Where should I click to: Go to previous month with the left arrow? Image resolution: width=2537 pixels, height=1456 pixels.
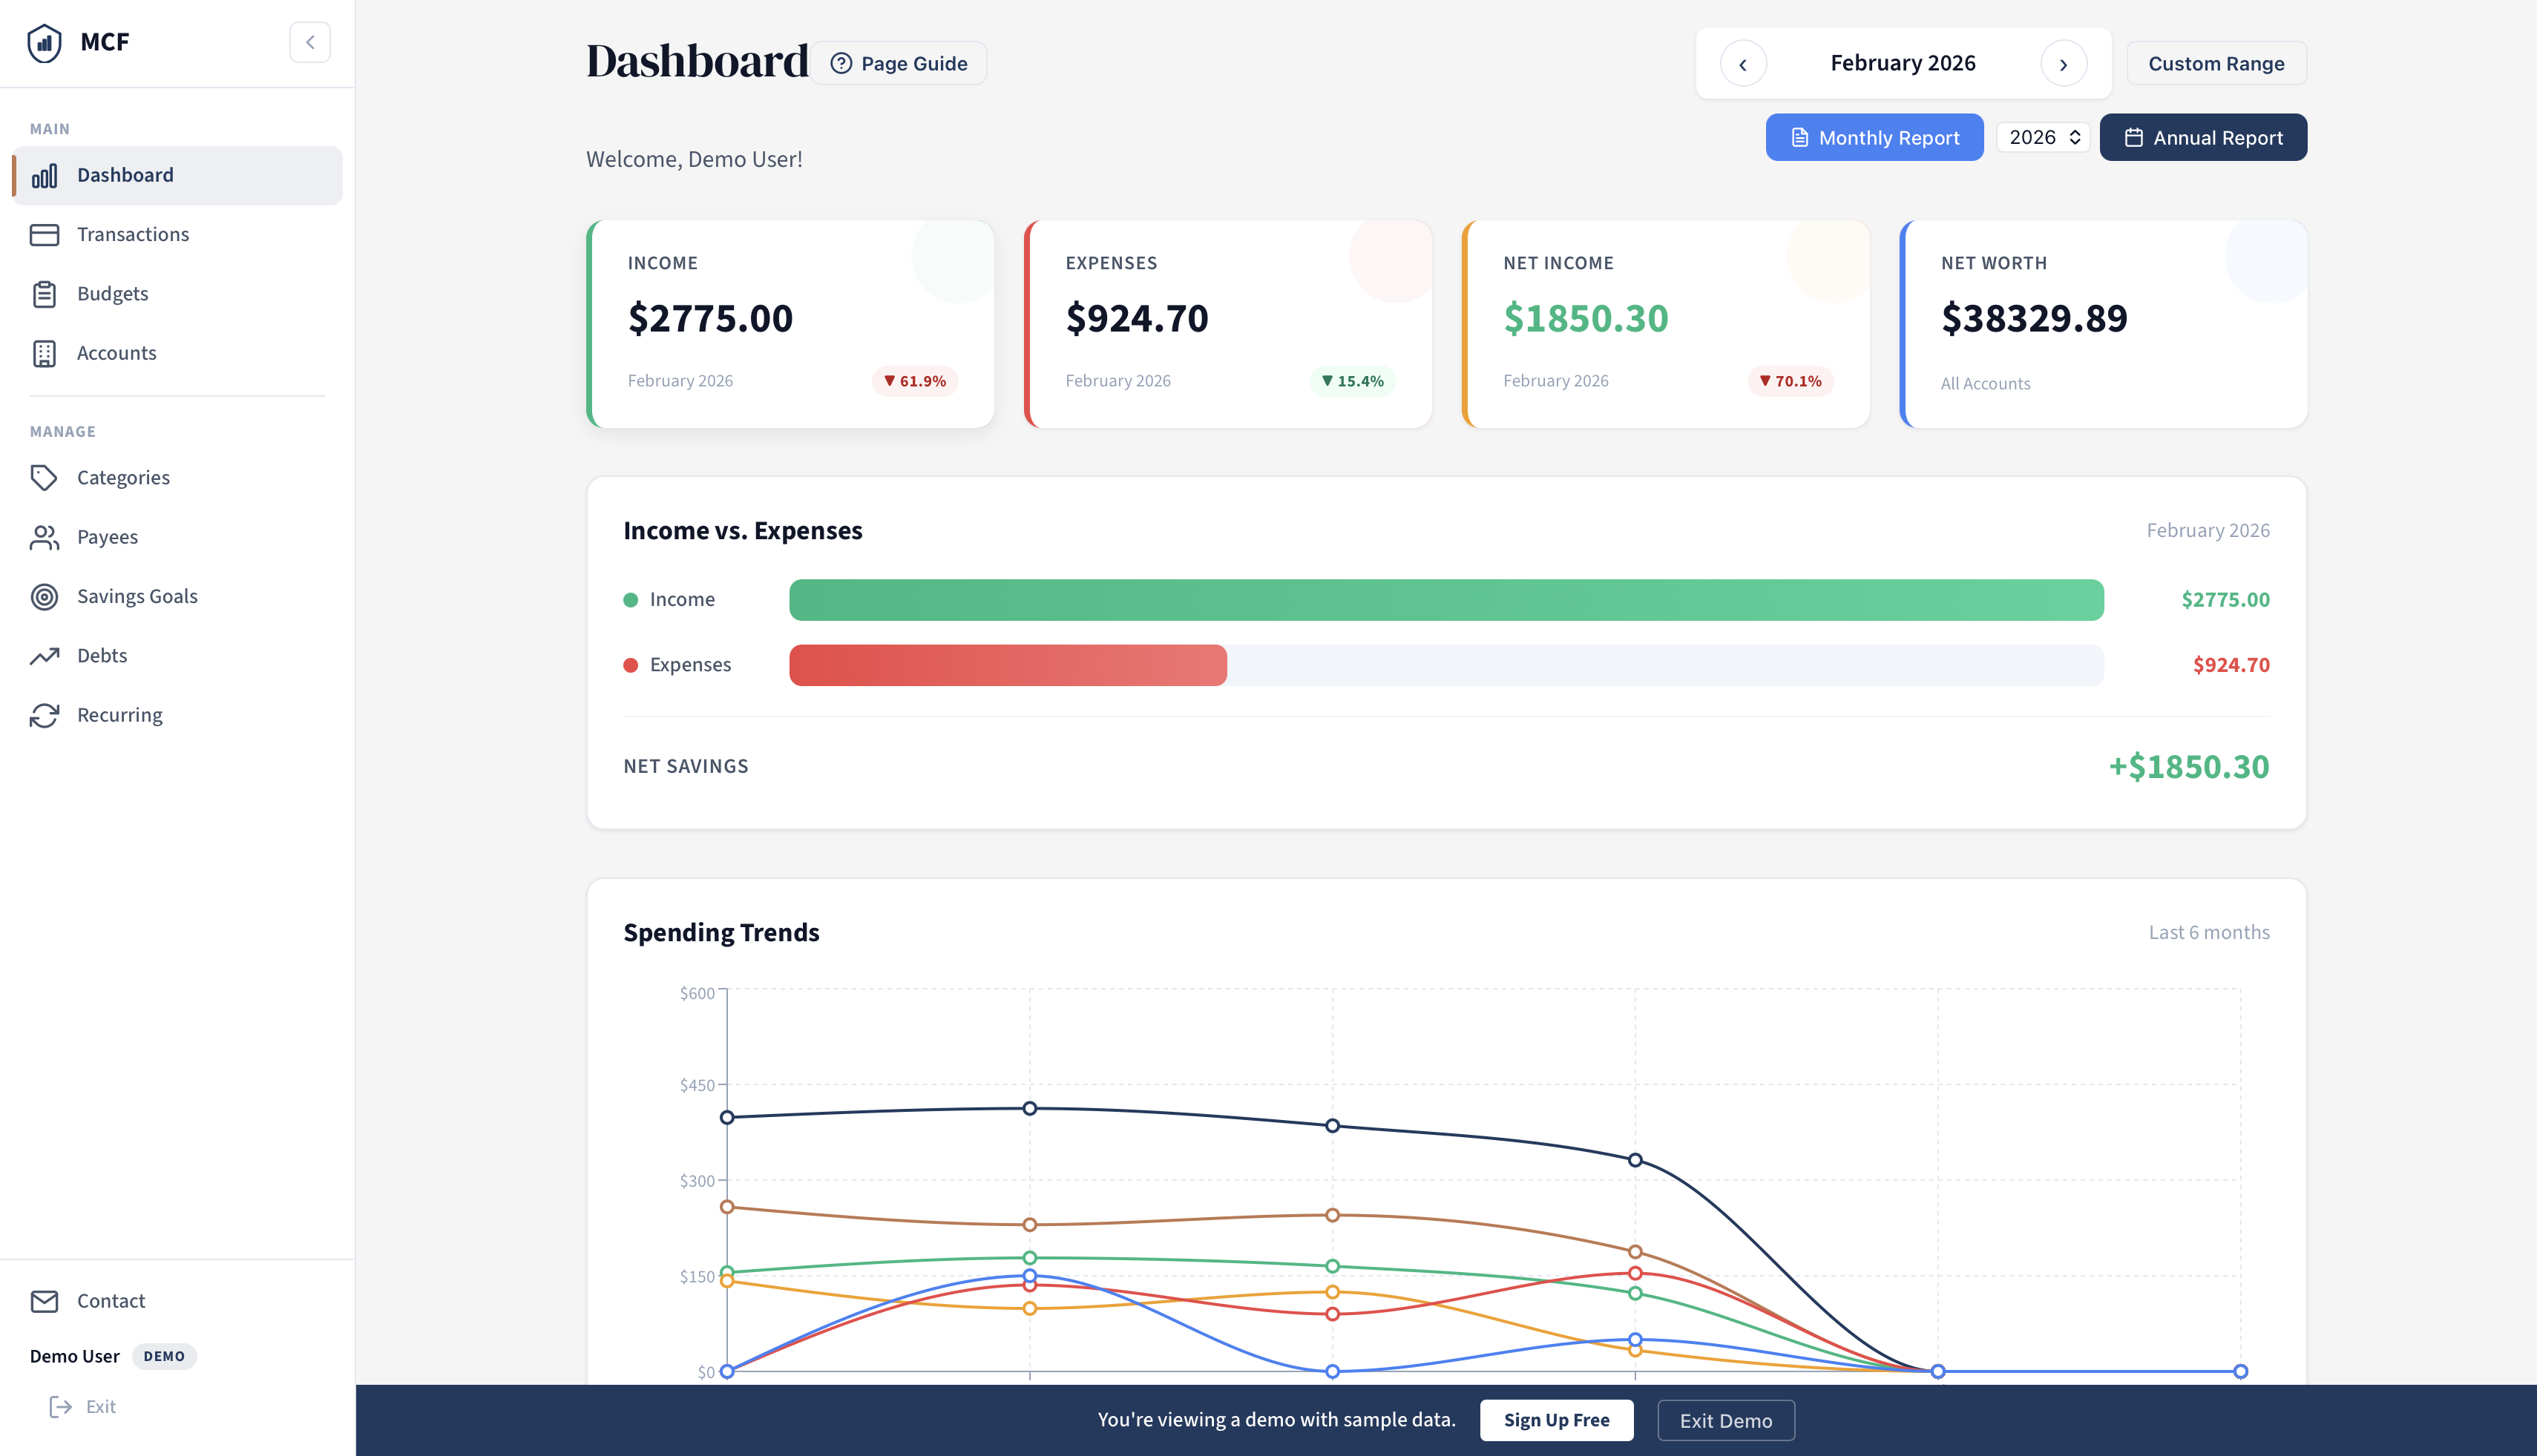pyautogui.click(x=1743, y=62)
